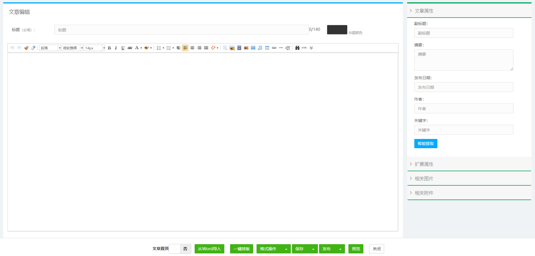This screenshot has width=535, height=256.
Task: Open find and replace binoculars icon
Action: [297, 48]
